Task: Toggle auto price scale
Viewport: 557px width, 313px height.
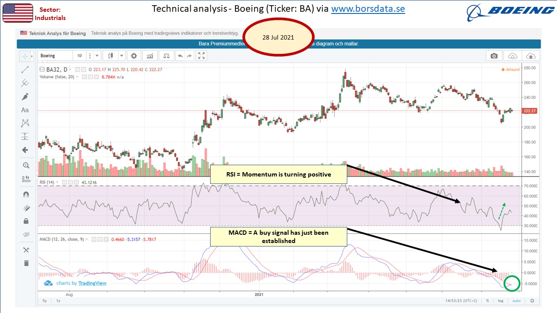Action: (516, 300)
